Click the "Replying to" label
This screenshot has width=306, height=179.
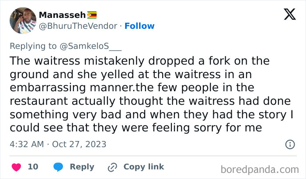33,46
